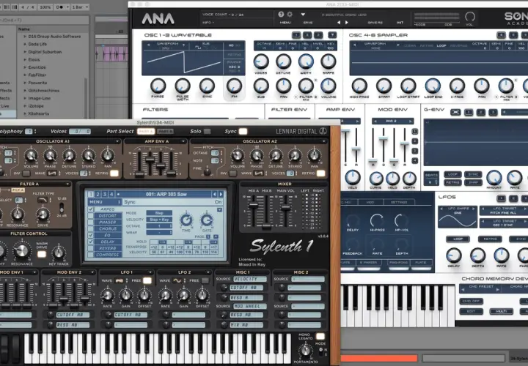Click ANA oscillator Width knob
The height and width of the screenshot is (366, 528).
[306, 61]
